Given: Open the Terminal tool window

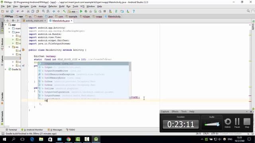Looking at the screenshot, I should [11, 130].
